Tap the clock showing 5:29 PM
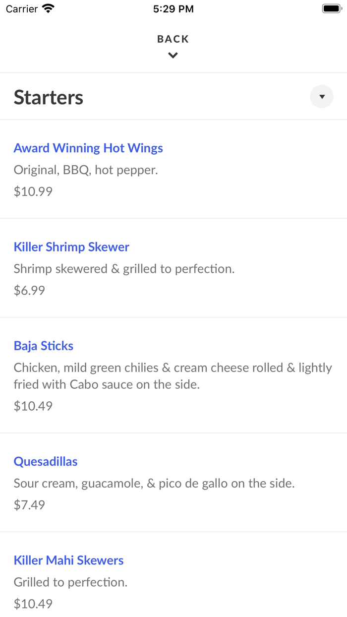Screen dimensions: 347x617 click(x=173, y=8)
